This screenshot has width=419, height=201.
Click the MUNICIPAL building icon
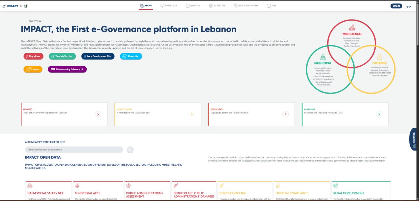pos(323,57)
